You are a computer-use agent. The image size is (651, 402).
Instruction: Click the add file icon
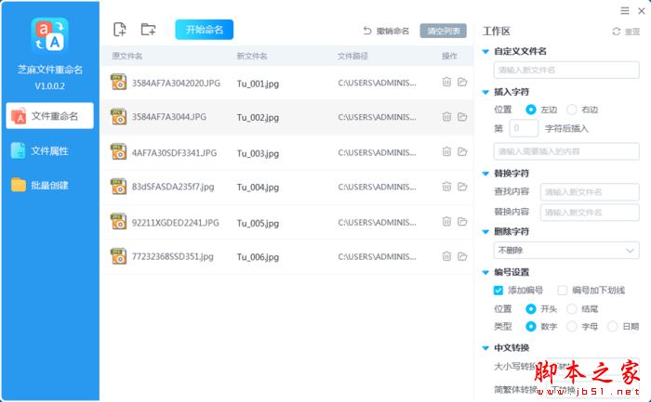click(120, 30)
